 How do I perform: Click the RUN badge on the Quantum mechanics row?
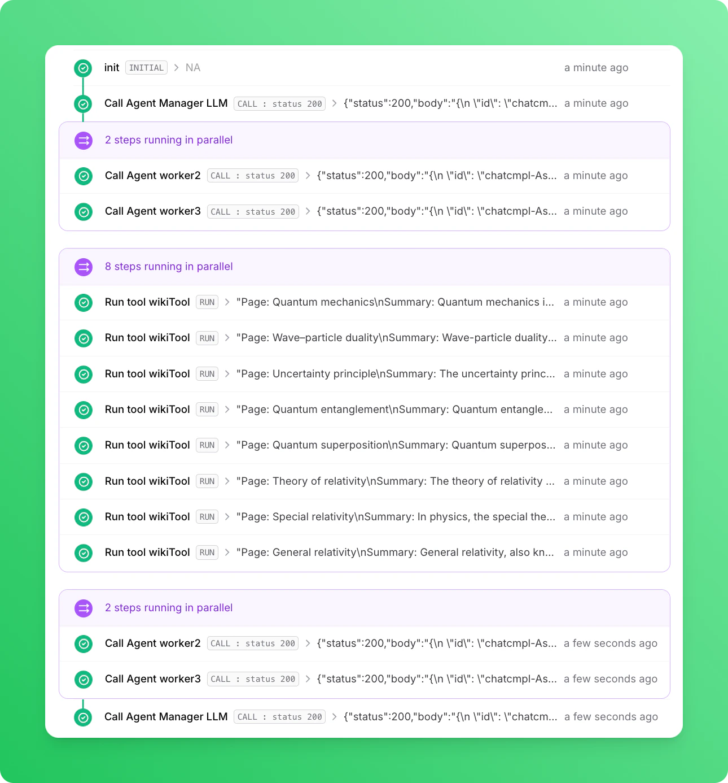(207, 302)
